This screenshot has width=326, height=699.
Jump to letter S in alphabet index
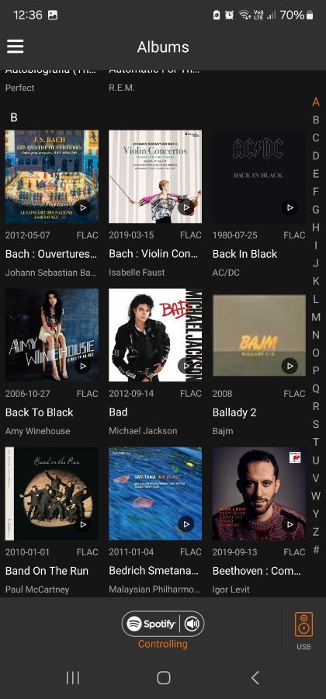coord(316,424)
